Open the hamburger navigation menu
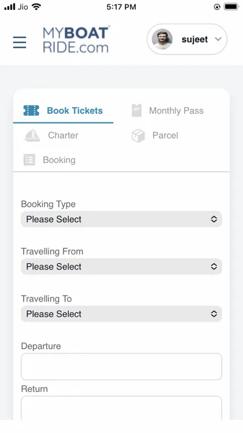 coord(20,42)
